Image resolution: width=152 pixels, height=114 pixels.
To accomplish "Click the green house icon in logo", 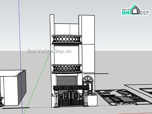I will click(134, 10).
